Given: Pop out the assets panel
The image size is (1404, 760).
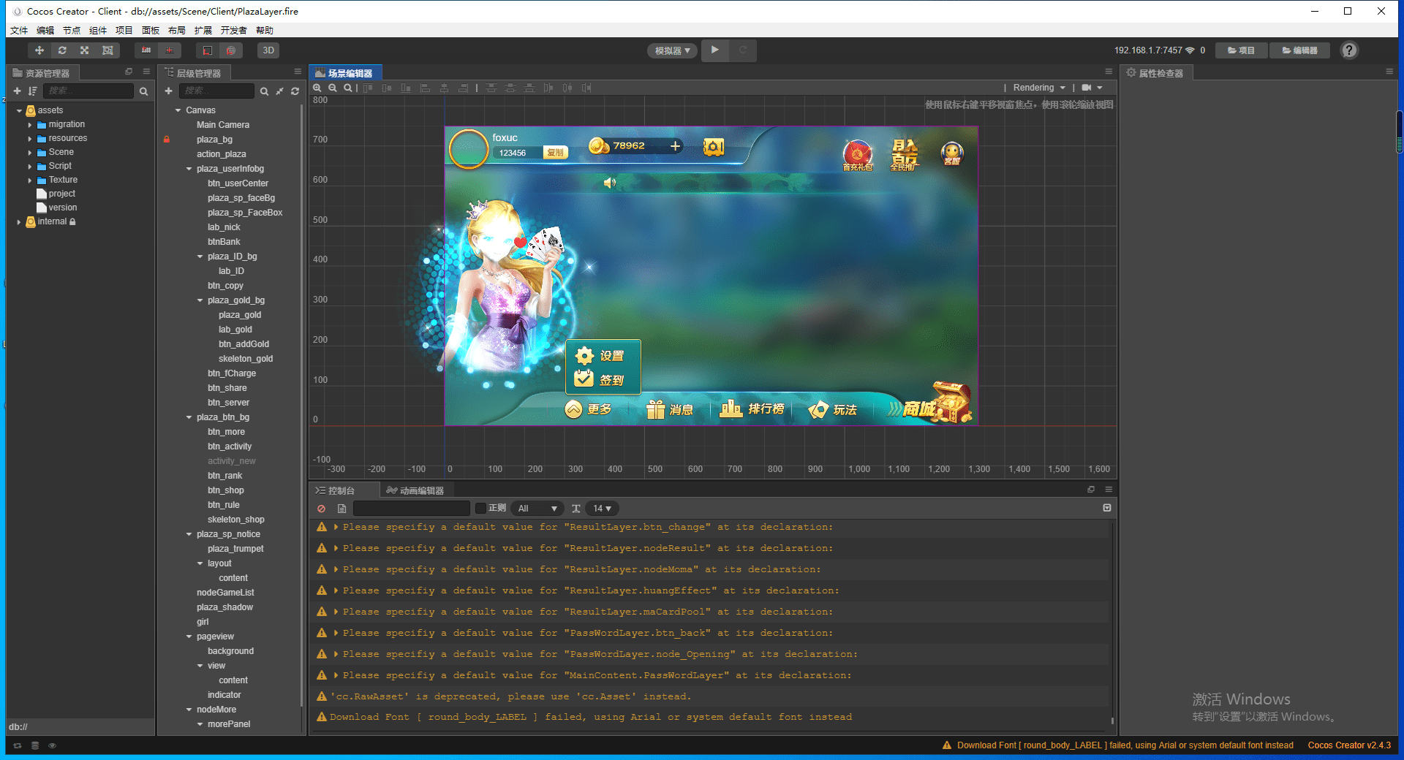Looking at the screenshot, I should point(129,72).
